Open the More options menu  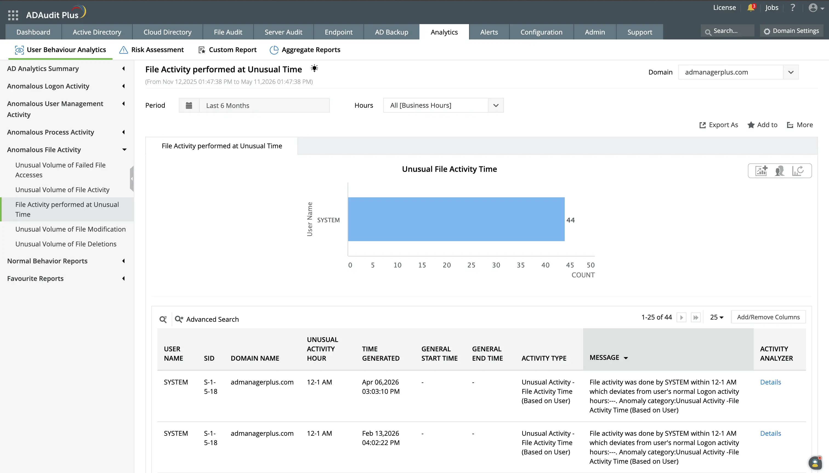click(x=800, y=125)
